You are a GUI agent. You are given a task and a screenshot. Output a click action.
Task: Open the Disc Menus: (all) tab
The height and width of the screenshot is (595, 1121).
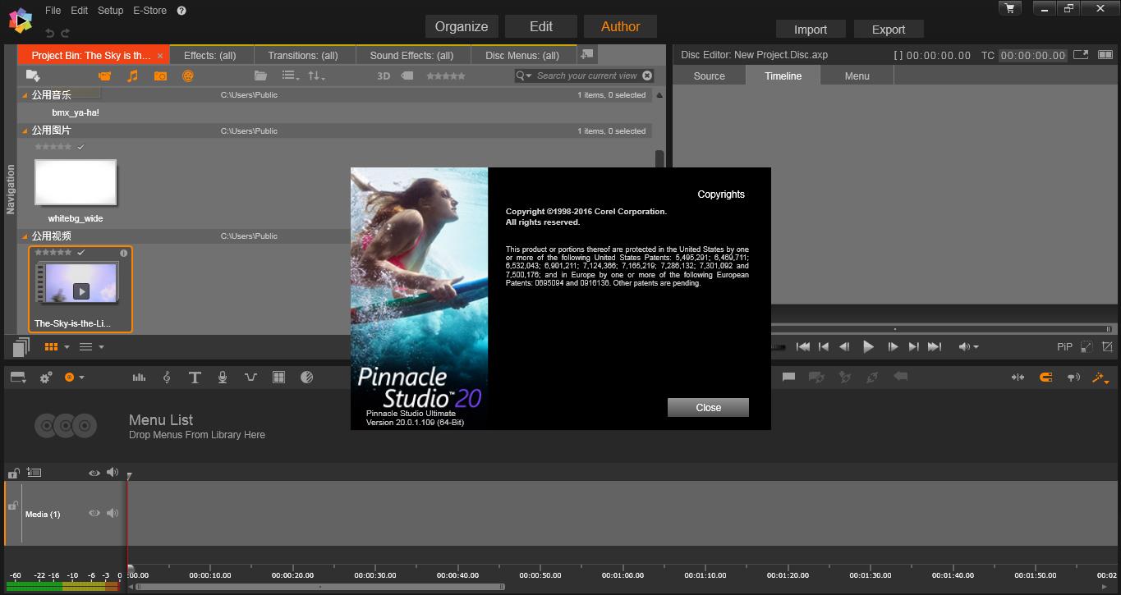pos(522,55)
